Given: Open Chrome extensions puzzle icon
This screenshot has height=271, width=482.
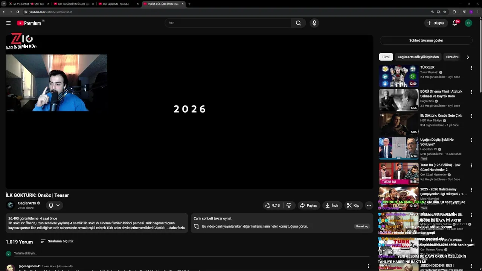Looking at the screenshot, I should [454, 12].
